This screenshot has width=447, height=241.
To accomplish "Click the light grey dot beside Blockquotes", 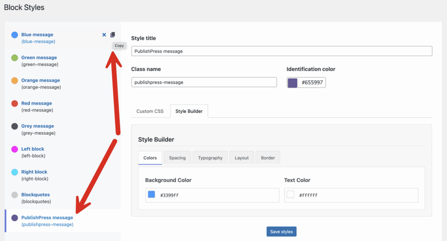I will (x=14, y=195).
